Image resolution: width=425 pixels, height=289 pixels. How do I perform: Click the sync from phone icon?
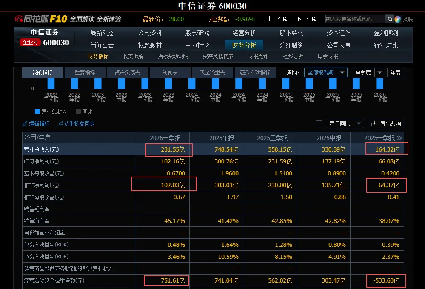61,123
